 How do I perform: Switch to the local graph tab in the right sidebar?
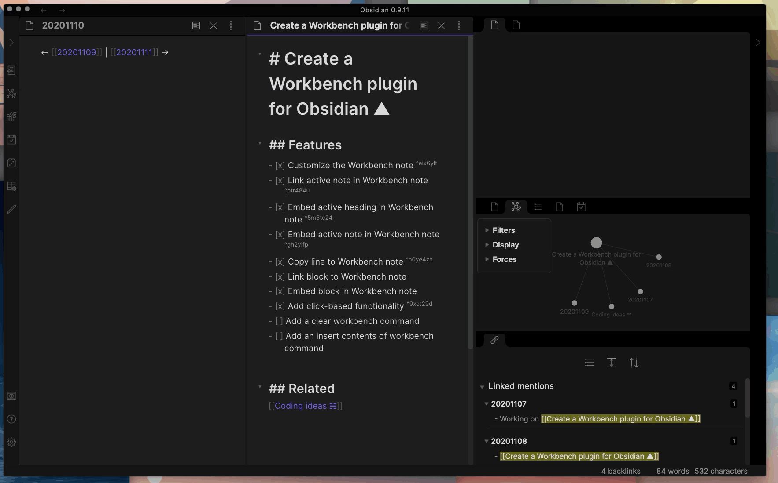(x=516, y=207)
